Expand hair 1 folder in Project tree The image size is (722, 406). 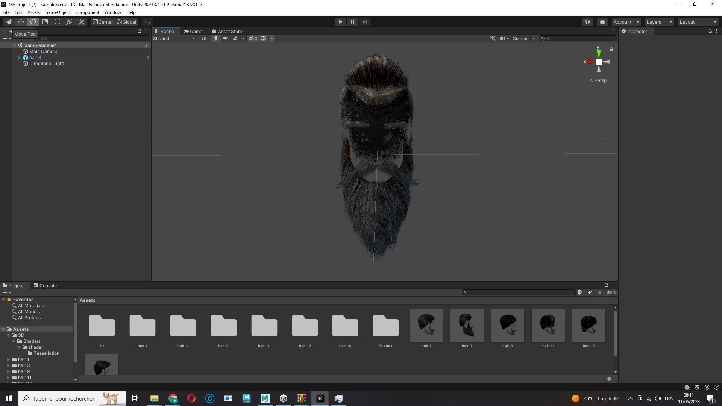[x=9, y=359]
